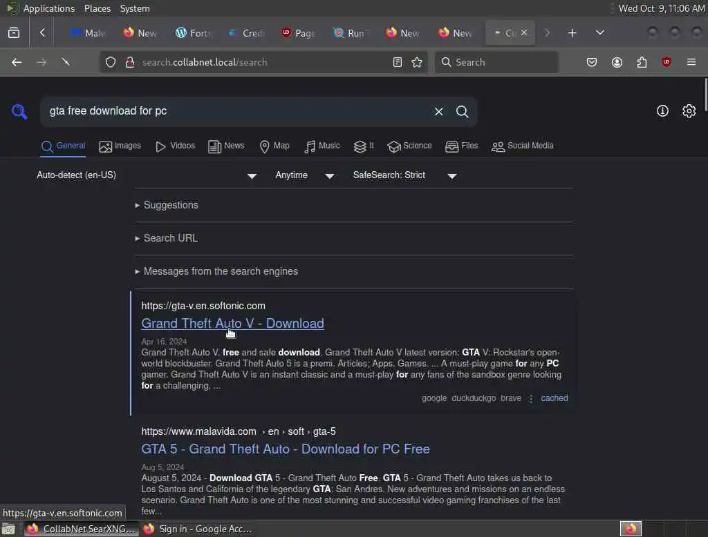Open a new tab with plus button
Image resolution: width=708 pixels, height=537 pixels.
coord(572,33)
